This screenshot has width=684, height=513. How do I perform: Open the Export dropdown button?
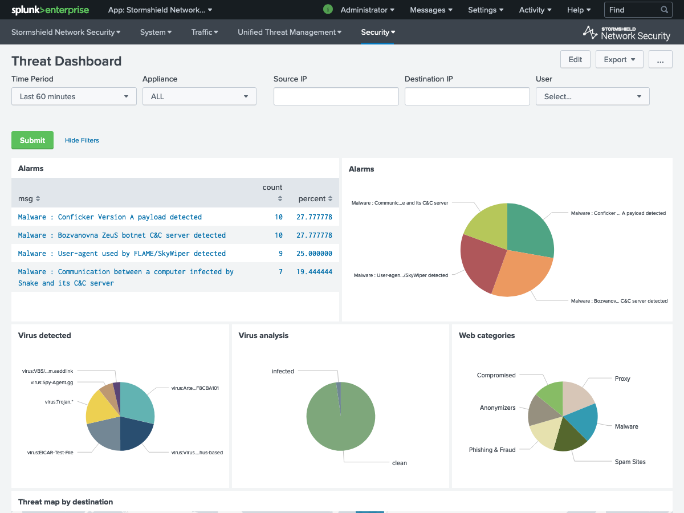pyautogui.click(x=620, y=59)
